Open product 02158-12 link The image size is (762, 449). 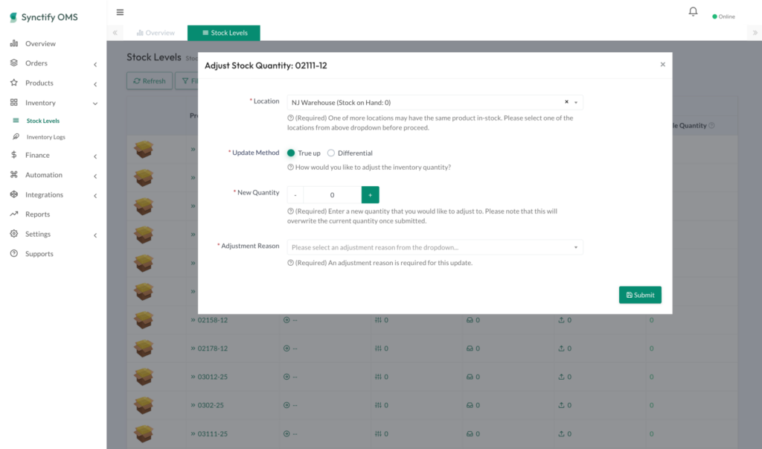(x=212, y=320)
